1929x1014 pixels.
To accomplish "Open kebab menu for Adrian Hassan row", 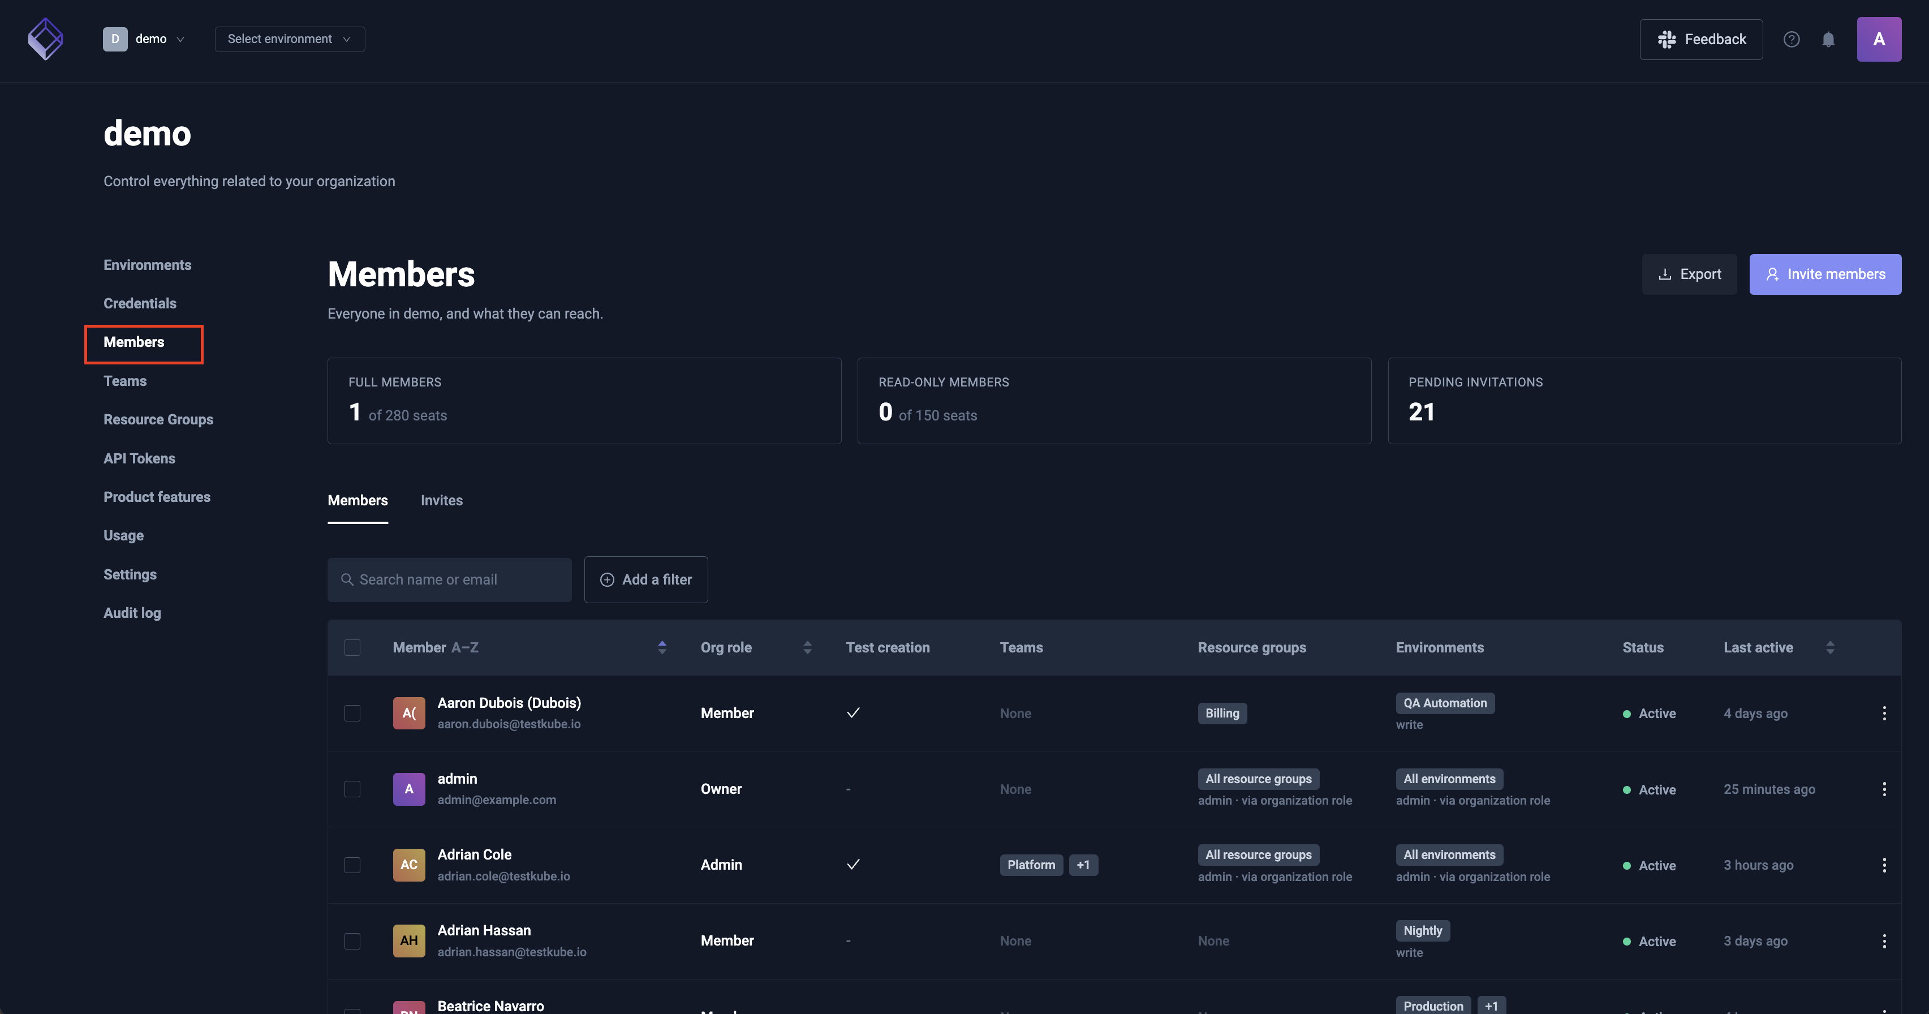I will click(x=1884, y=940).
